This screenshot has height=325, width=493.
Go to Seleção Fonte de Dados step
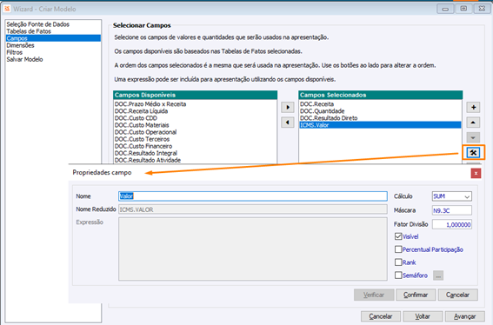point(37,24)
